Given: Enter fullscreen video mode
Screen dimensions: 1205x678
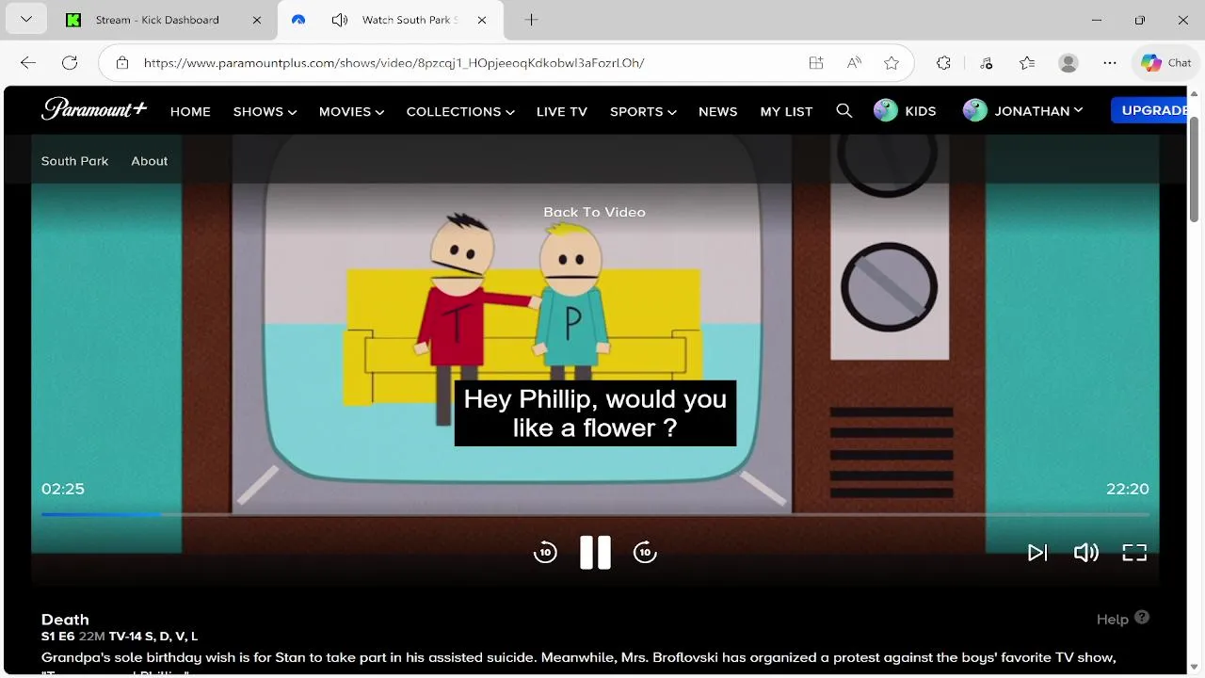Looking at the screenshot, I should (x=1134, y=553).
